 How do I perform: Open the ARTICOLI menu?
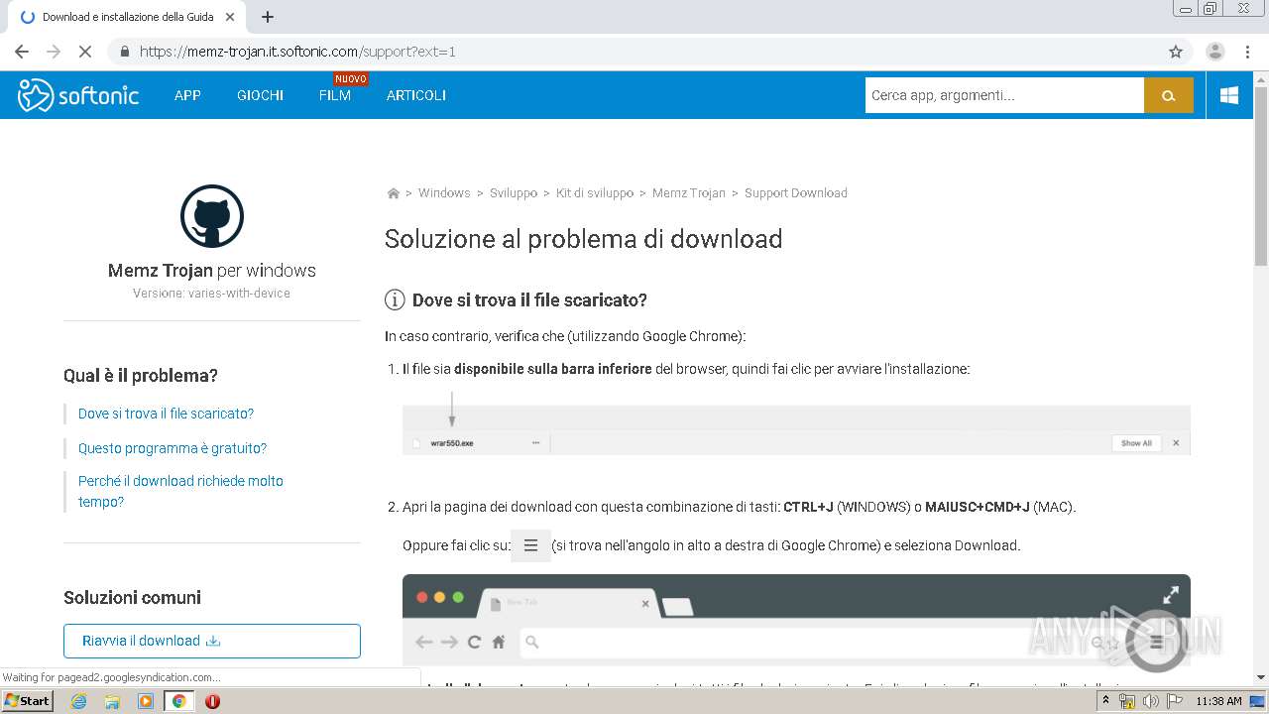pos(416,95)
